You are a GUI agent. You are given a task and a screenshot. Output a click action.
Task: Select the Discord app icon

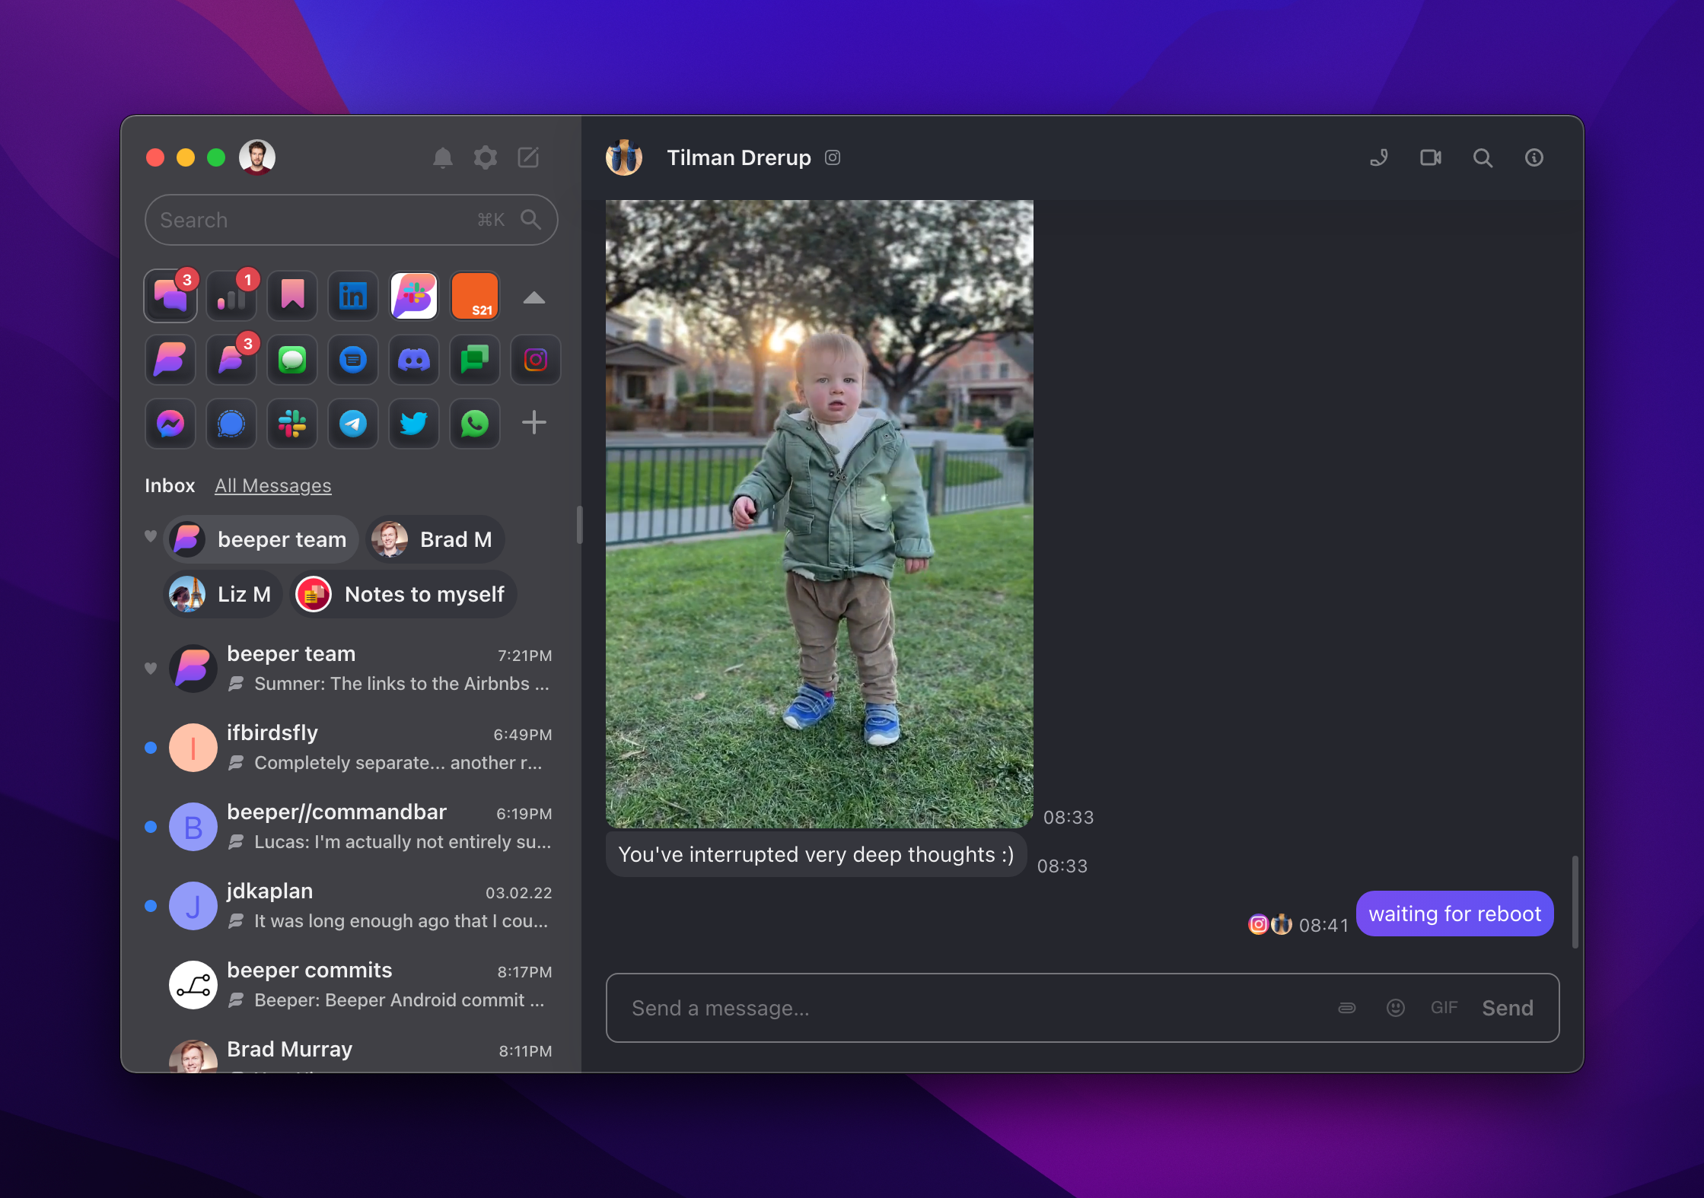(x=412, y=357)
